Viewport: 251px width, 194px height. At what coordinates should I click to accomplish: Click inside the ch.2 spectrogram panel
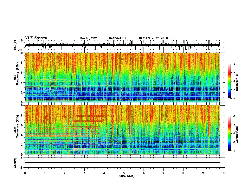(122, 130)
